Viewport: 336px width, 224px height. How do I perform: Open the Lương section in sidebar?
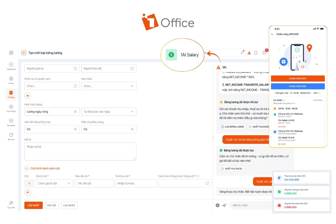coord(11,80)
